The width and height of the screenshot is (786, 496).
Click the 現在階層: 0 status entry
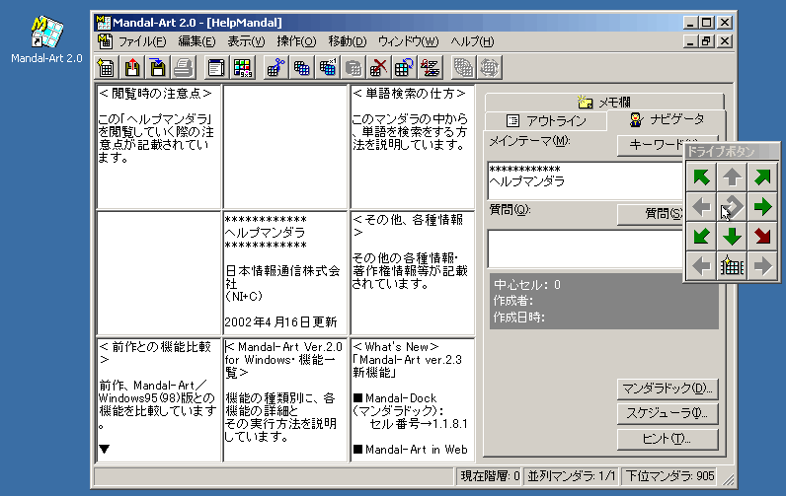[489, 476]
